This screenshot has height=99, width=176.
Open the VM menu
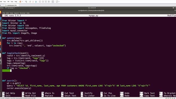coord(8,2)
